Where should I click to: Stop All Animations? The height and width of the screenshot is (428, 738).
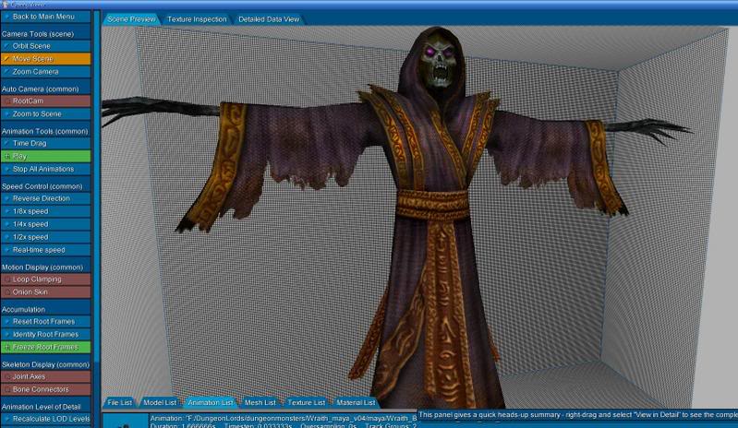pyautogui.click(x=45, y=169)
